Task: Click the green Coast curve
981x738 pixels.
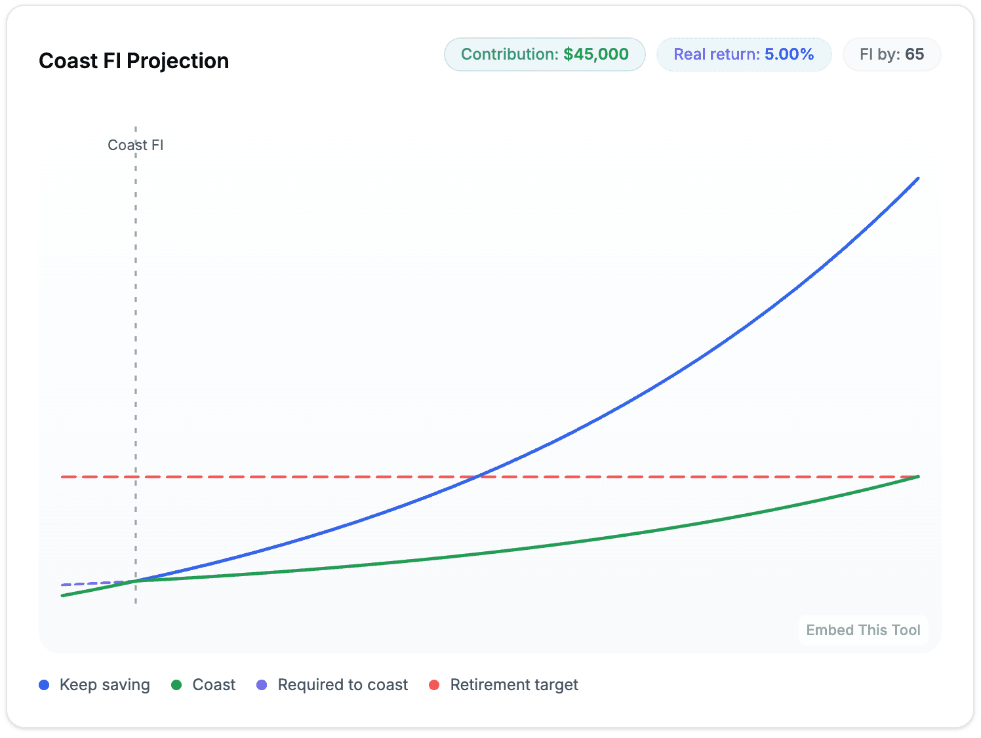Action: (x=590, y=541)
